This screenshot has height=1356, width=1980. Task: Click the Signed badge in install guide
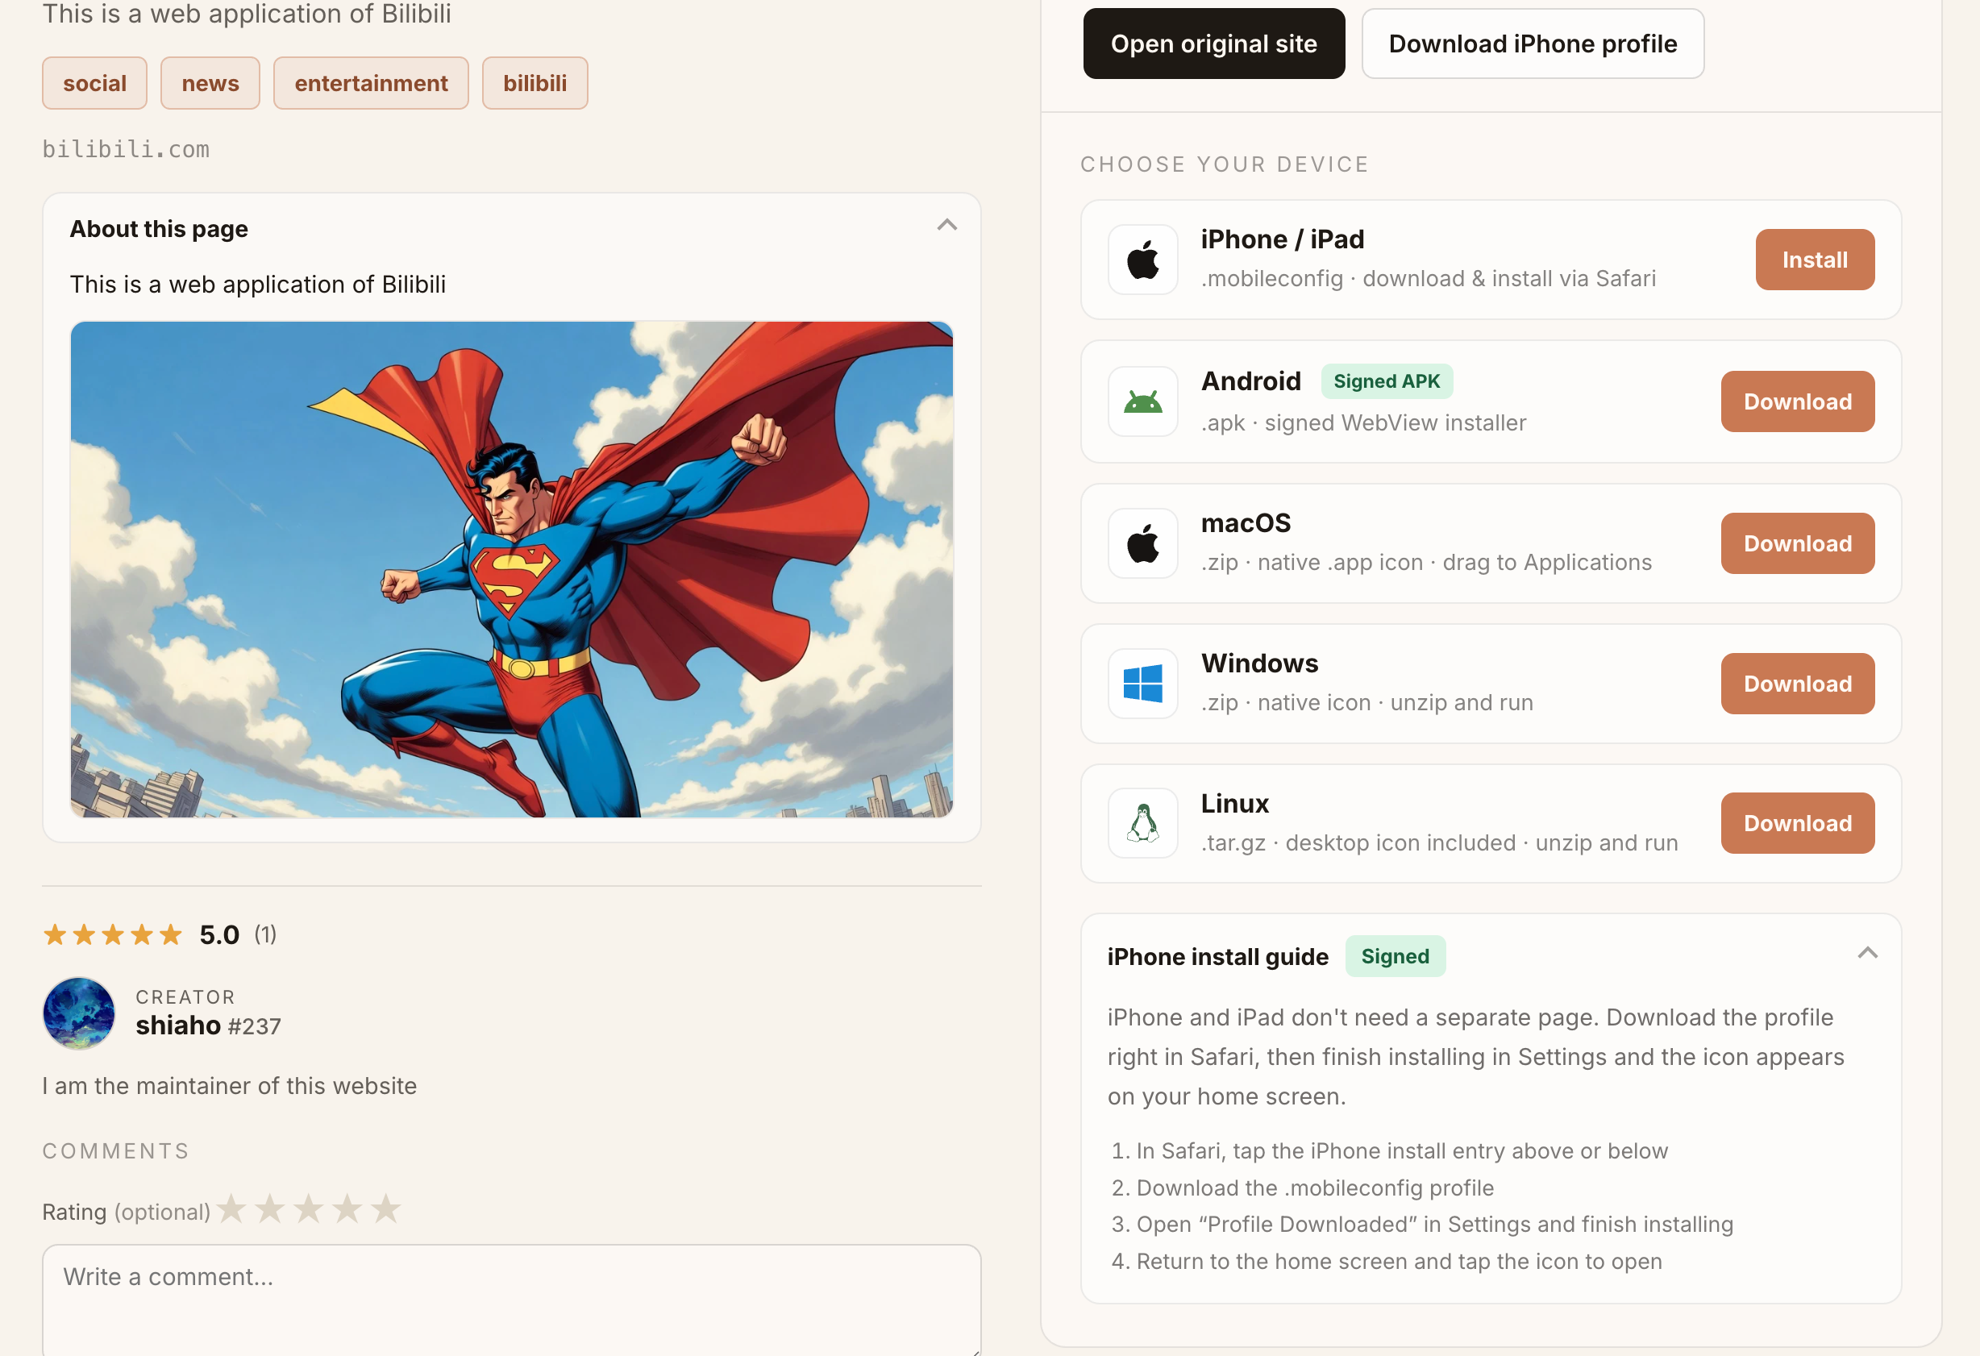point(1395,956)
